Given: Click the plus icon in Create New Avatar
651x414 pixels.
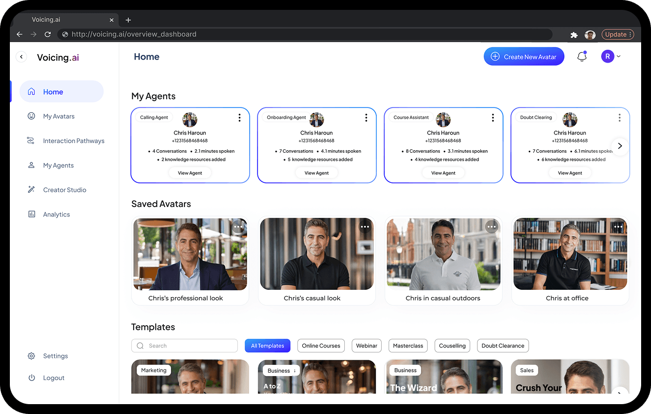Looking at the screenshot, I should (495, 57).
